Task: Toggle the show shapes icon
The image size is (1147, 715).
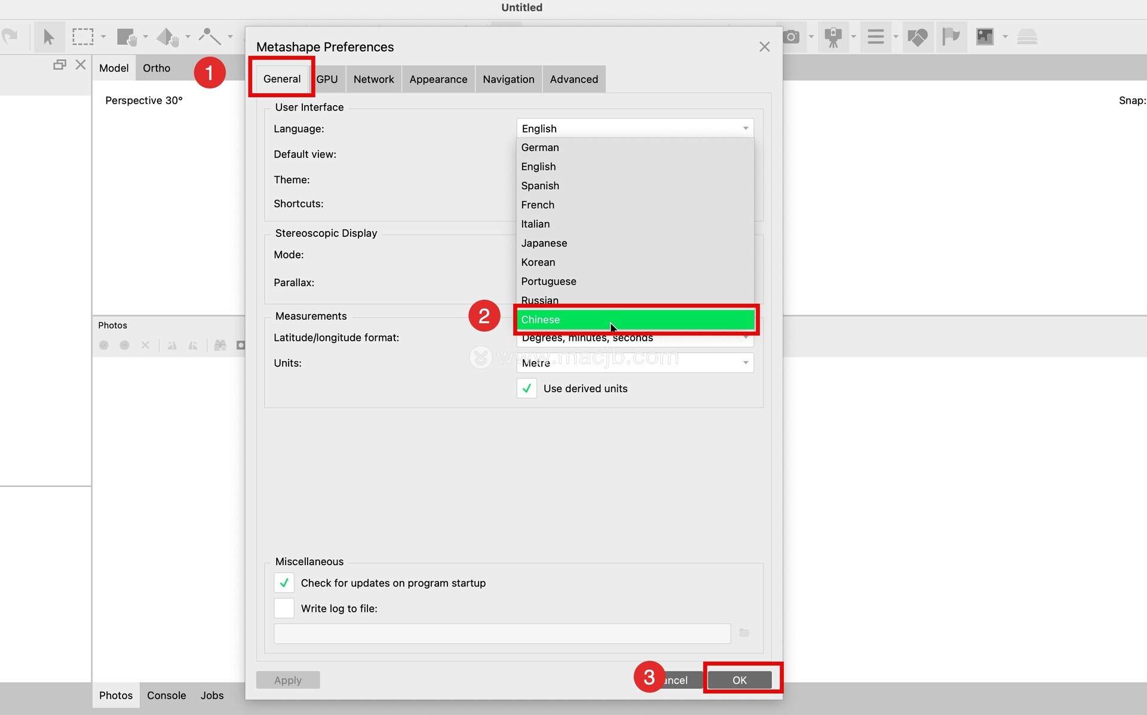Action: tap(917, 37)
